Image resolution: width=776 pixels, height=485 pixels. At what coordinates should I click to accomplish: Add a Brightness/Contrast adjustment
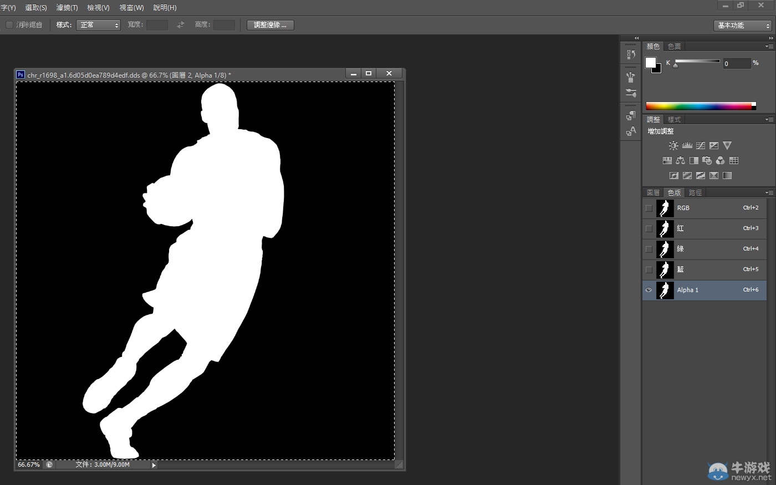(673, 146)
